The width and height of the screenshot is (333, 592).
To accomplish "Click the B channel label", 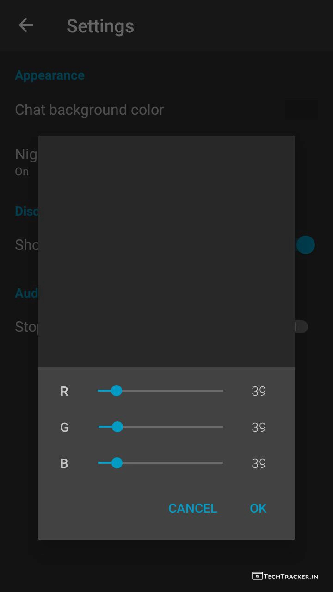I will pyautogui.click(x=64, y=463).
